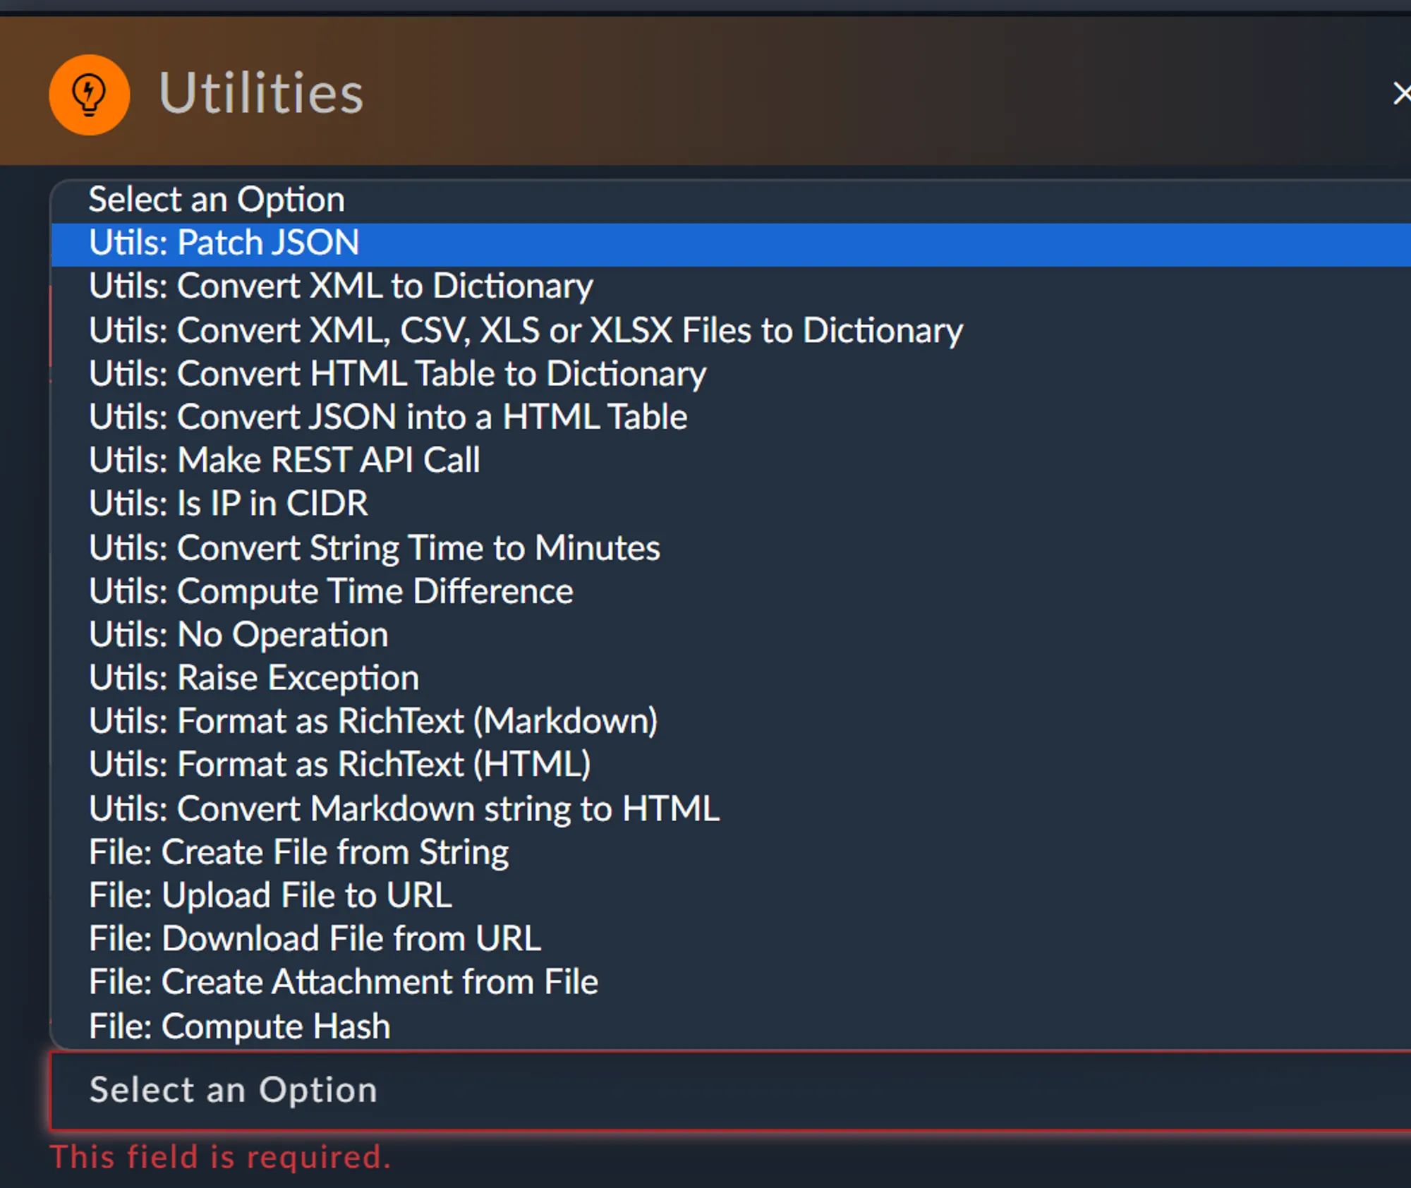Select the Utils: Patch JSON option

(224, 243)
